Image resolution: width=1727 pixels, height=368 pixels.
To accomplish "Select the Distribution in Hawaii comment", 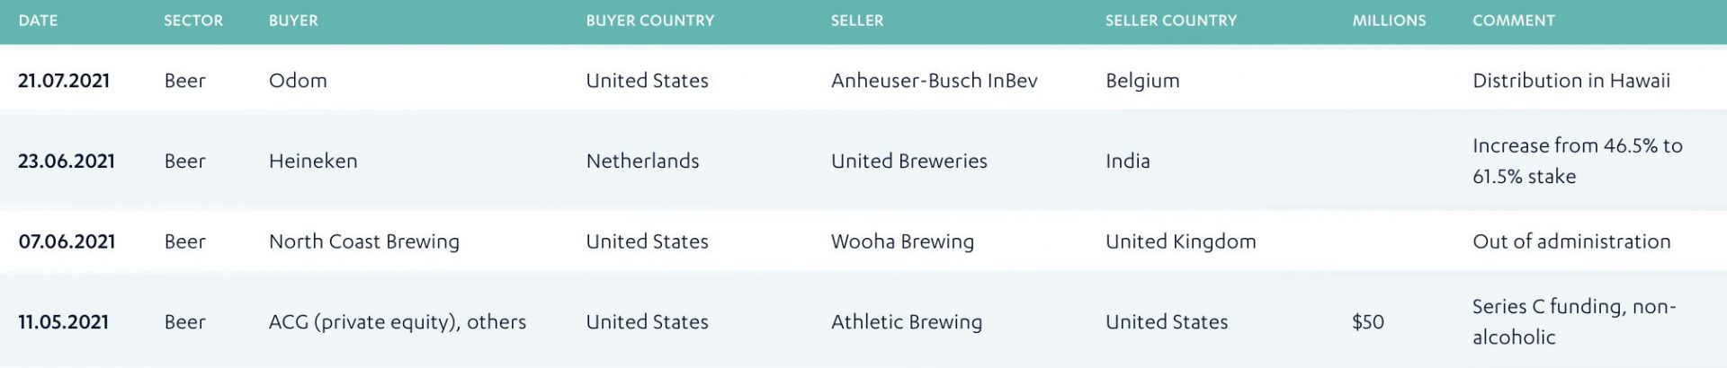I will (1571, 81).
